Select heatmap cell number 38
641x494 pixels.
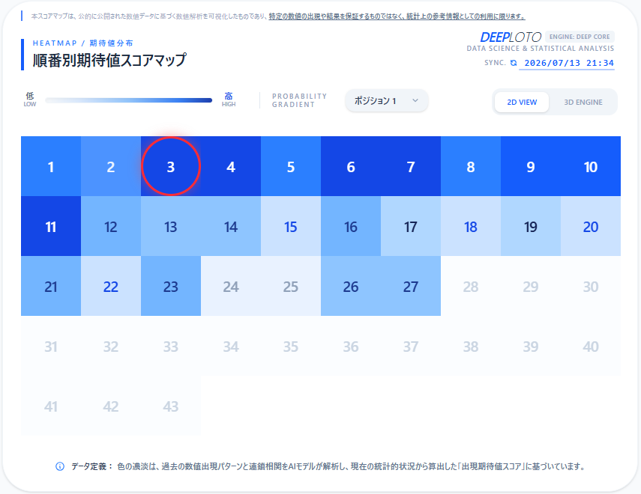click(x=471, y=346)
